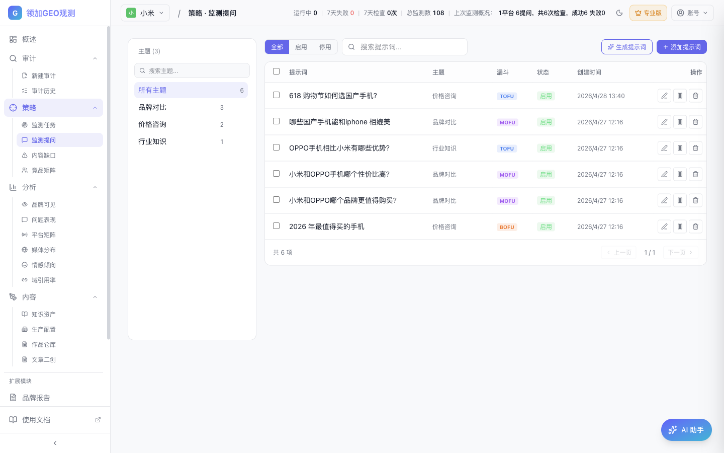Edit the 2026 年最值得买的手机 prompt
This screenshot has width=724, height=453.
click(x=664, y=226)
